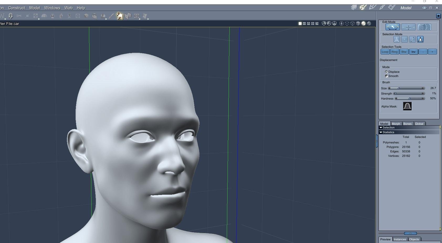Switch to single-view layout icon
The image size is (442, 243).
[300, 24]
